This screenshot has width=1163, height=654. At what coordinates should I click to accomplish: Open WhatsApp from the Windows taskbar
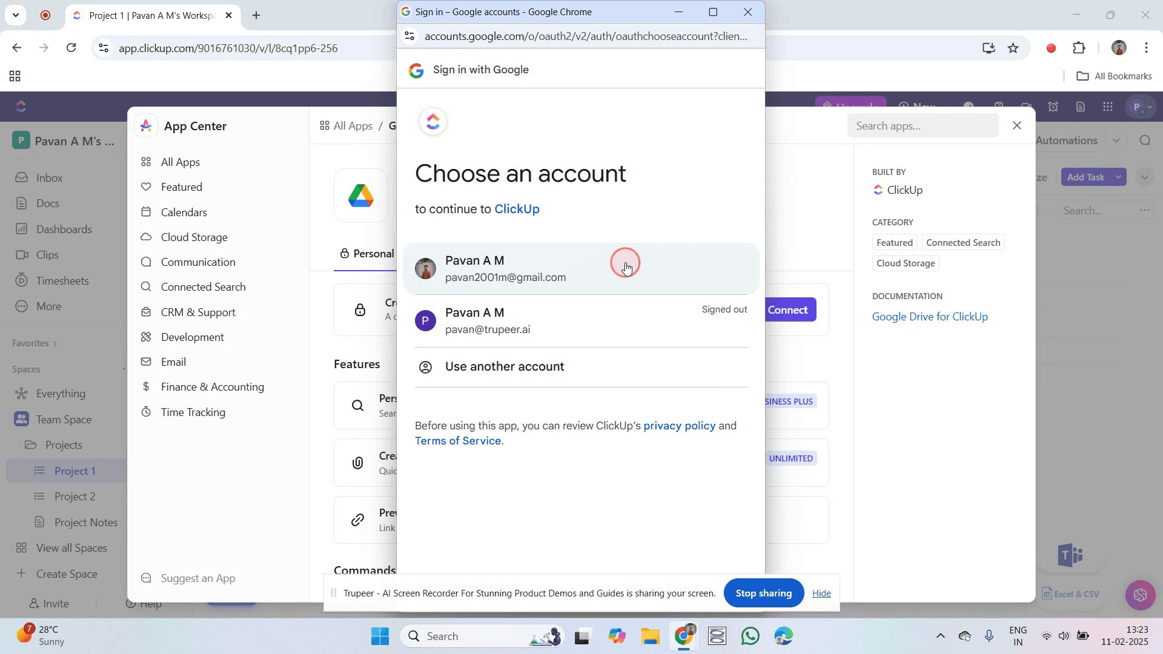tap(750, 636)
